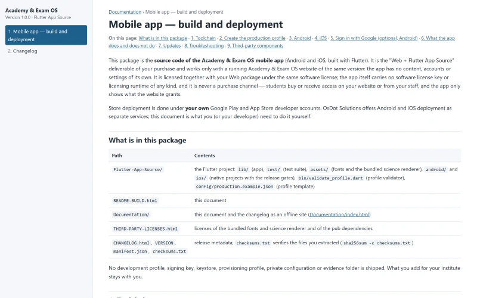
Task: Click Version 1.0.0 · Flutter App Source text
Action: click(38, 17)
